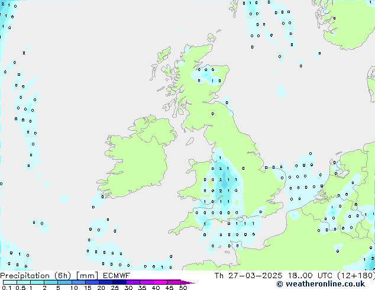Image resolution: width=375 pixels, height=290 pixels.
Task: Click the 'Th 27-03-2025' date text
Action: click(x=248, y=276)
